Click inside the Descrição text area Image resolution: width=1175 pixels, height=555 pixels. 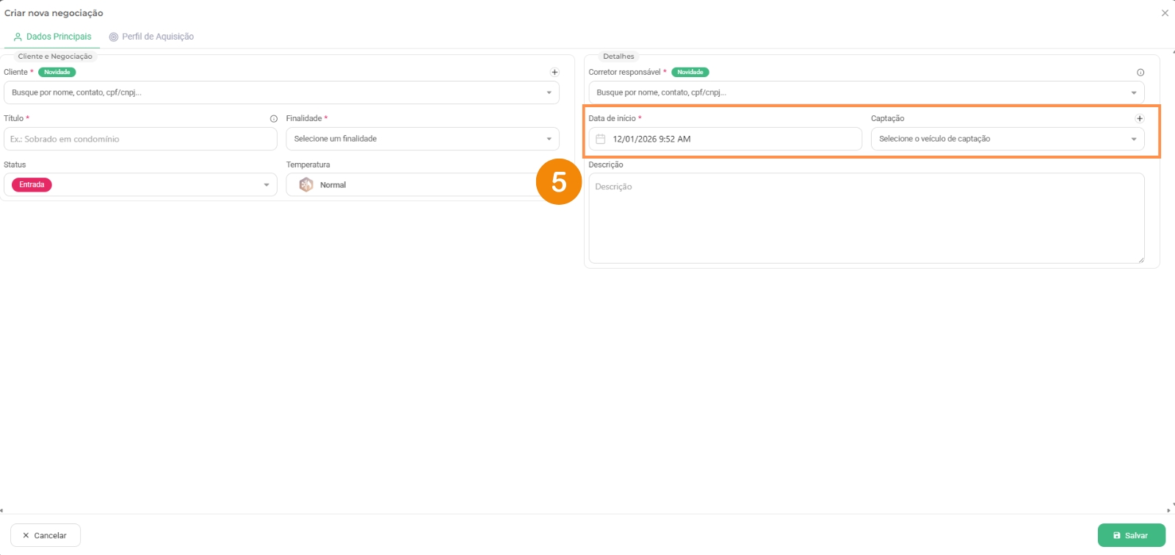point(866,218)
